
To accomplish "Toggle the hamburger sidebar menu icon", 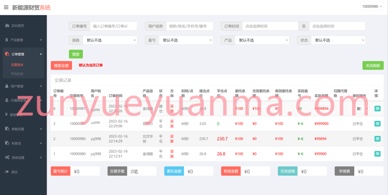I will [x=6, y=8].
